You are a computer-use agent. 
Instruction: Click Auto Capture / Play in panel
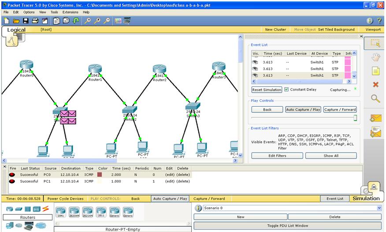[x=303, y=109]
